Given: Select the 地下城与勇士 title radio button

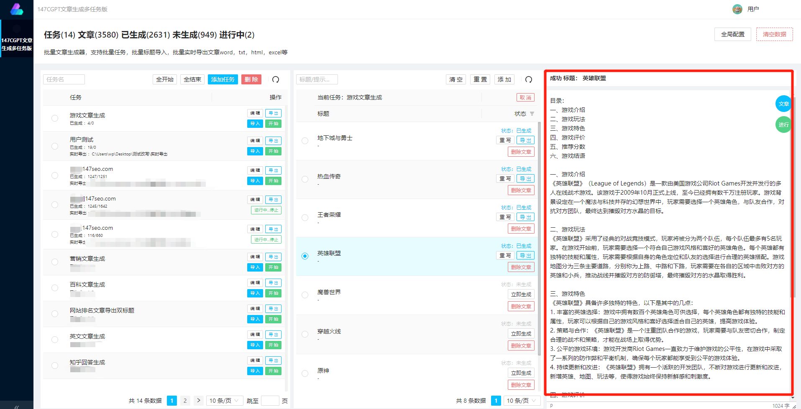Looking at the screenshot, I should coord(305,141).
